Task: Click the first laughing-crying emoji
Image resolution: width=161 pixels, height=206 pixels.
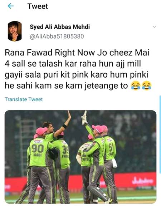Action: pyautogui.click(x=135, y=86)
